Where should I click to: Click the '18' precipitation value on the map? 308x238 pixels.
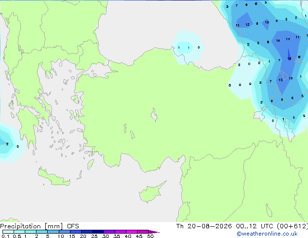[289, 58]
